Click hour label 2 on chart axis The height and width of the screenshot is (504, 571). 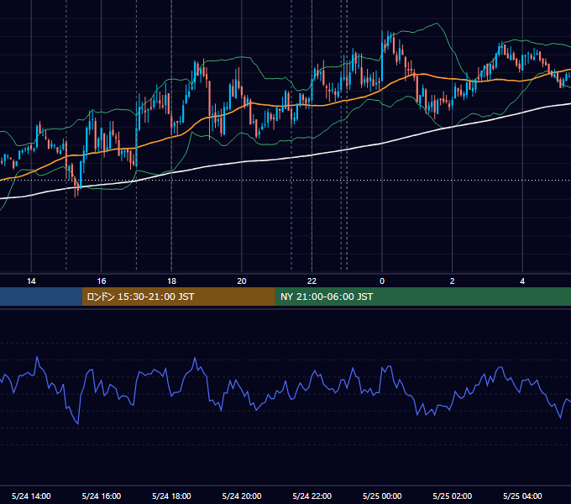click(x=453, y=281)
